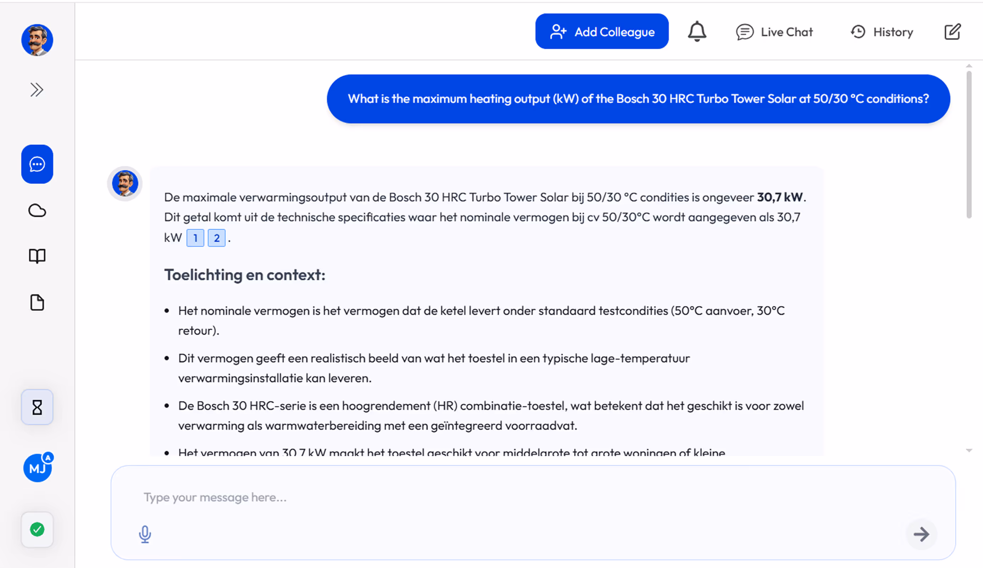Open the book library sidebar icon
Image resolution: width=983 pixels, height=568 pixels.
pos(37,256)
